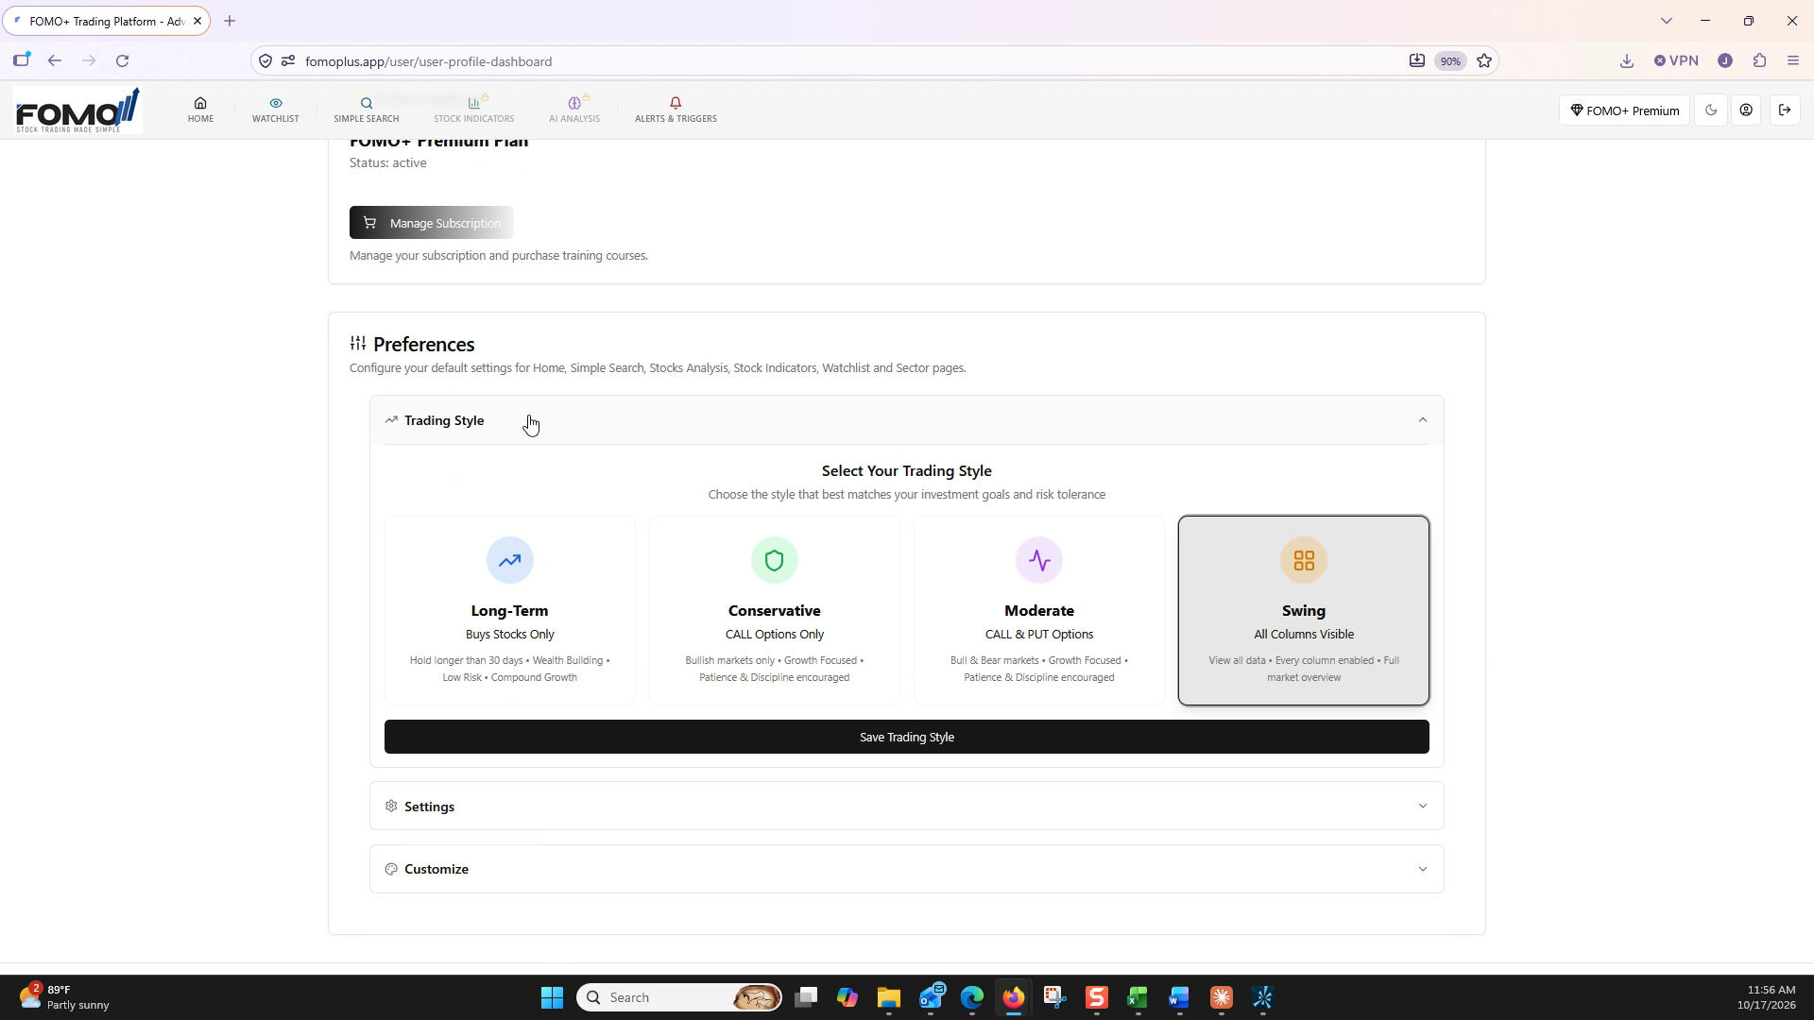The height and width of the screenshot is (1020, 1814).
Task: Open the weather widget on taskbar
Action: [64, 997]
